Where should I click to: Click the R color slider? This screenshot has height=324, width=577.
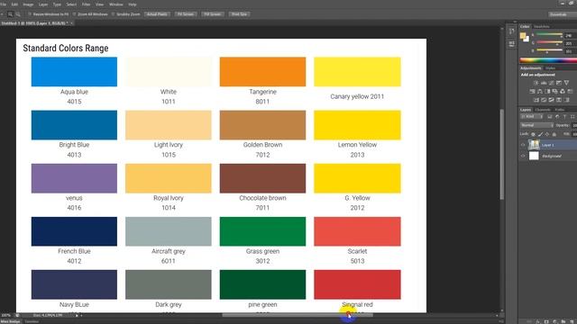click(549, 35)
